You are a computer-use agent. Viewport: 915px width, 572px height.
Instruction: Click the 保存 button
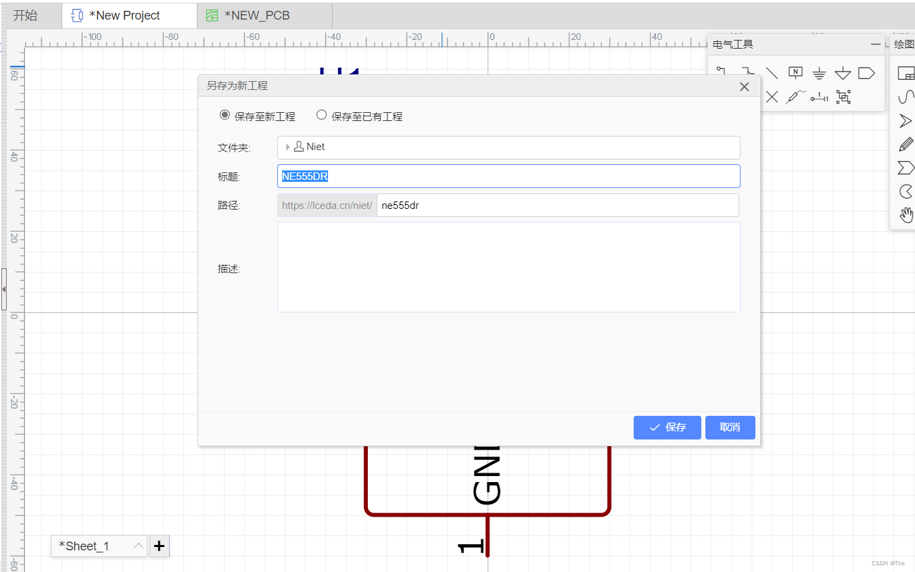(x=667, y=427)
